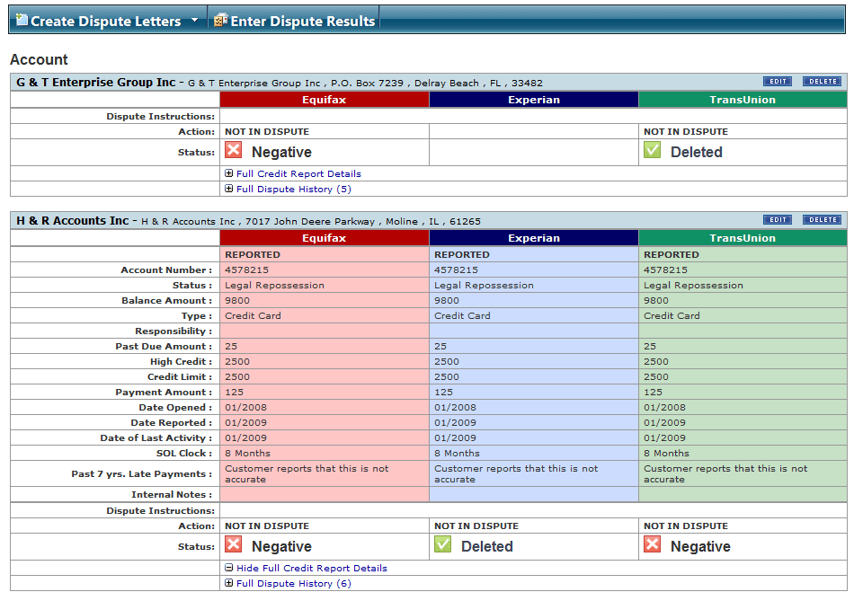Click the red Negative status icon under Equifax for G & T Enterprise

pos(233,150)
